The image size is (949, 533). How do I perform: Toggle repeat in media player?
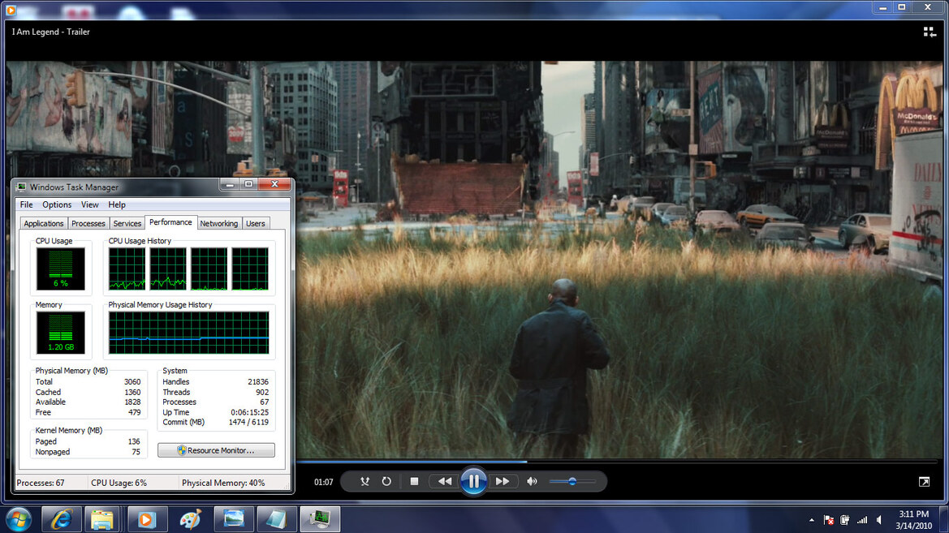click(386, 482)
